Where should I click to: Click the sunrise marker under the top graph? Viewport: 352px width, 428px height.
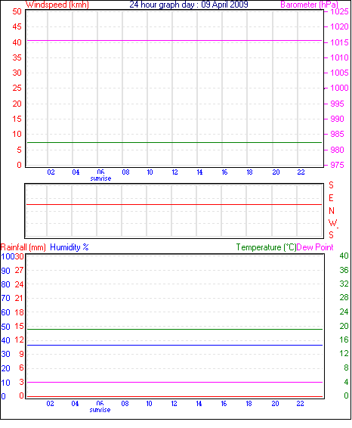(x=100, y=178)
